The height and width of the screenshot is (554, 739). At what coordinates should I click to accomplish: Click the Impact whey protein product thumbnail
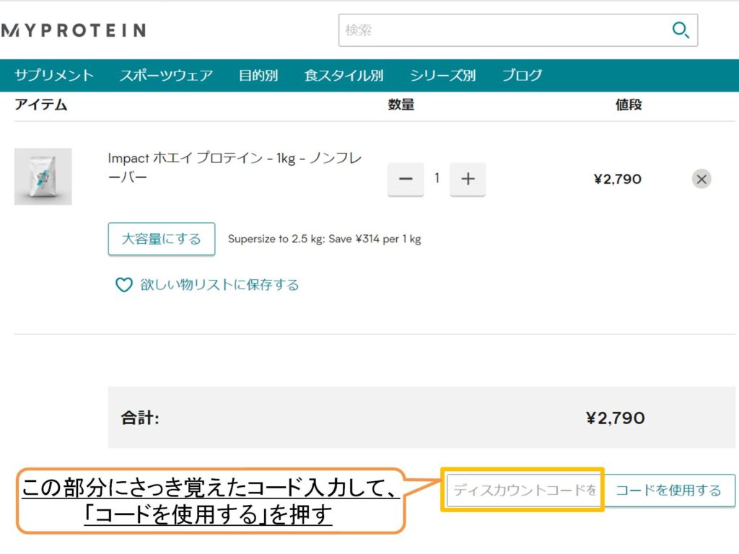click(x=43, y=177)
